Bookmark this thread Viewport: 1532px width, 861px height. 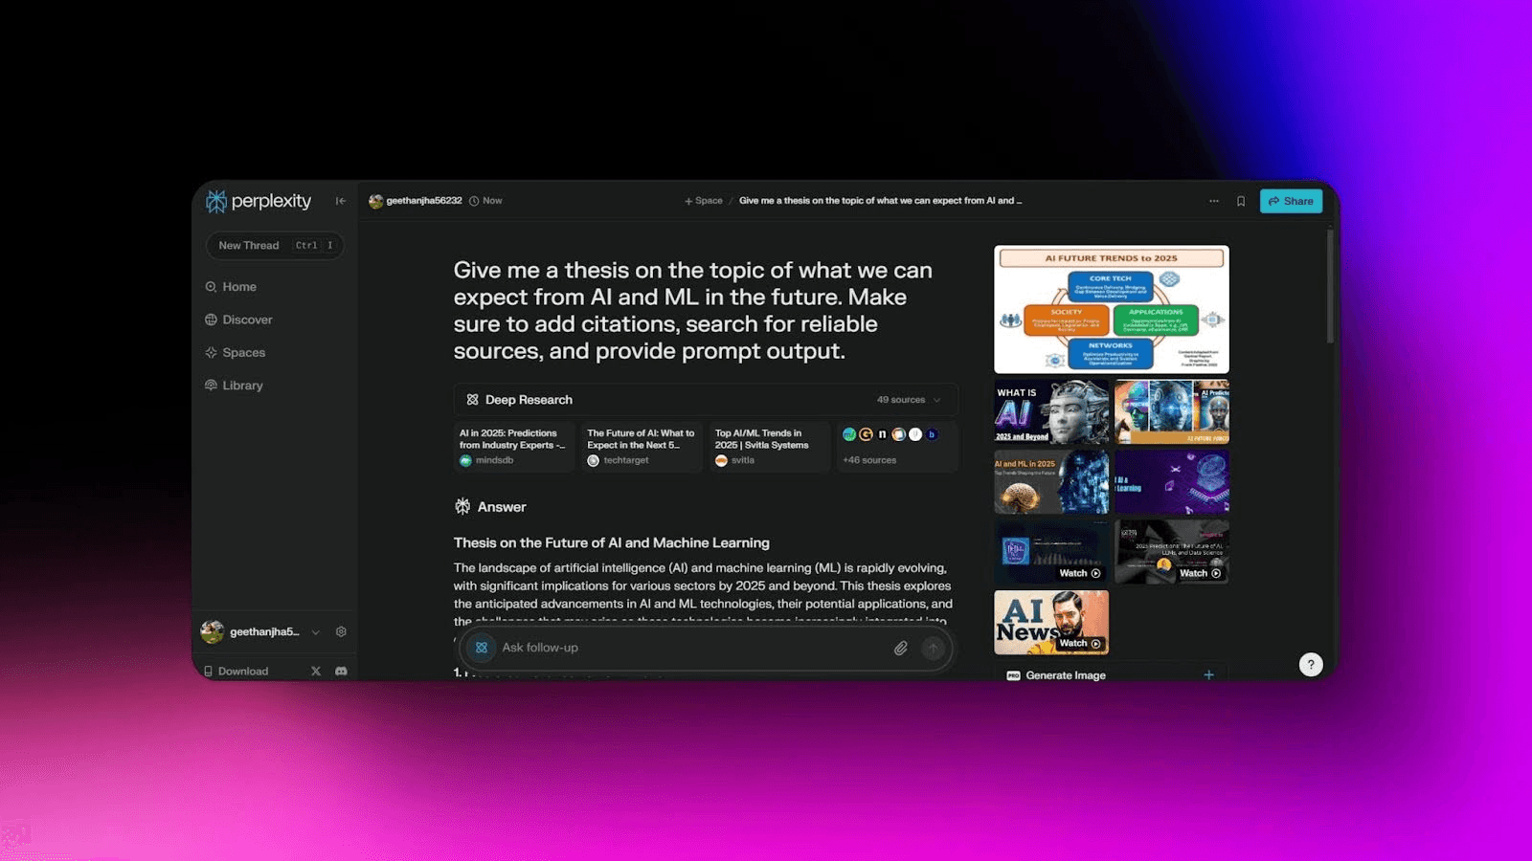[x=1241, y=201]
